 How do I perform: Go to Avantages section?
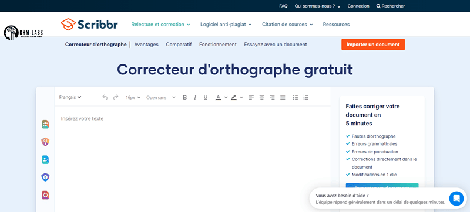click(x=146, y=45)
